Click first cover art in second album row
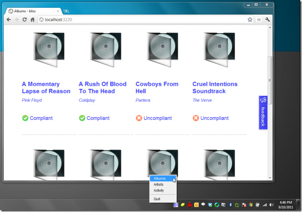This screenshot has width=302, height=212. 49,165
